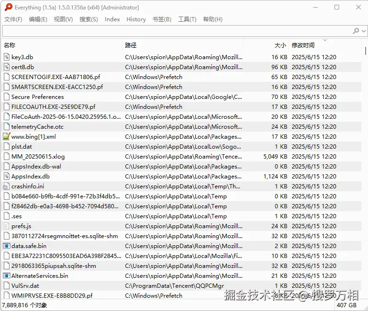Select telemetryCache.otc file name
Screen dimensions: 368x311
tap(37, 127)
